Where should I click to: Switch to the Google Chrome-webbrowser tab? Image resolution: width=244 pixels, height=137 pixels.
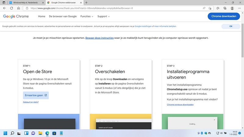click(64, 3)
